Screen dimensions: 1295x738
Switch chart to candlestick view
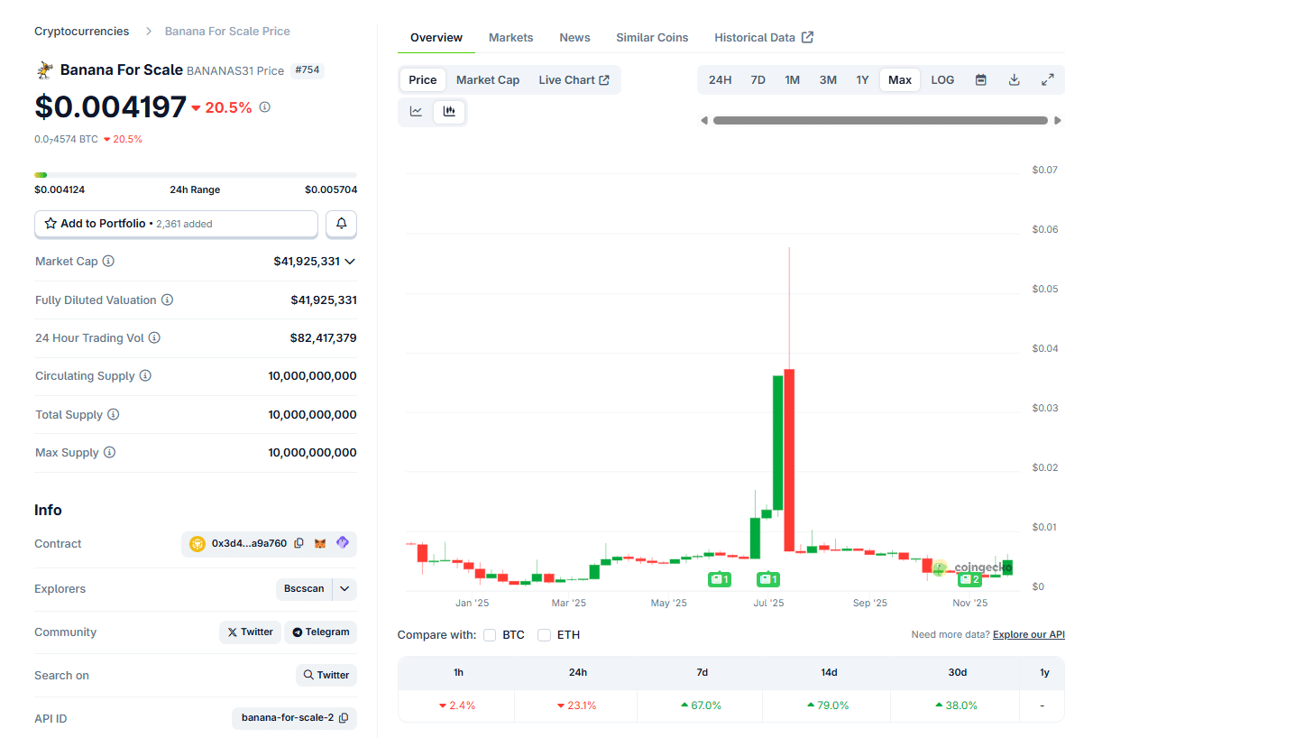pyautogui.click(x=449, y=111)
